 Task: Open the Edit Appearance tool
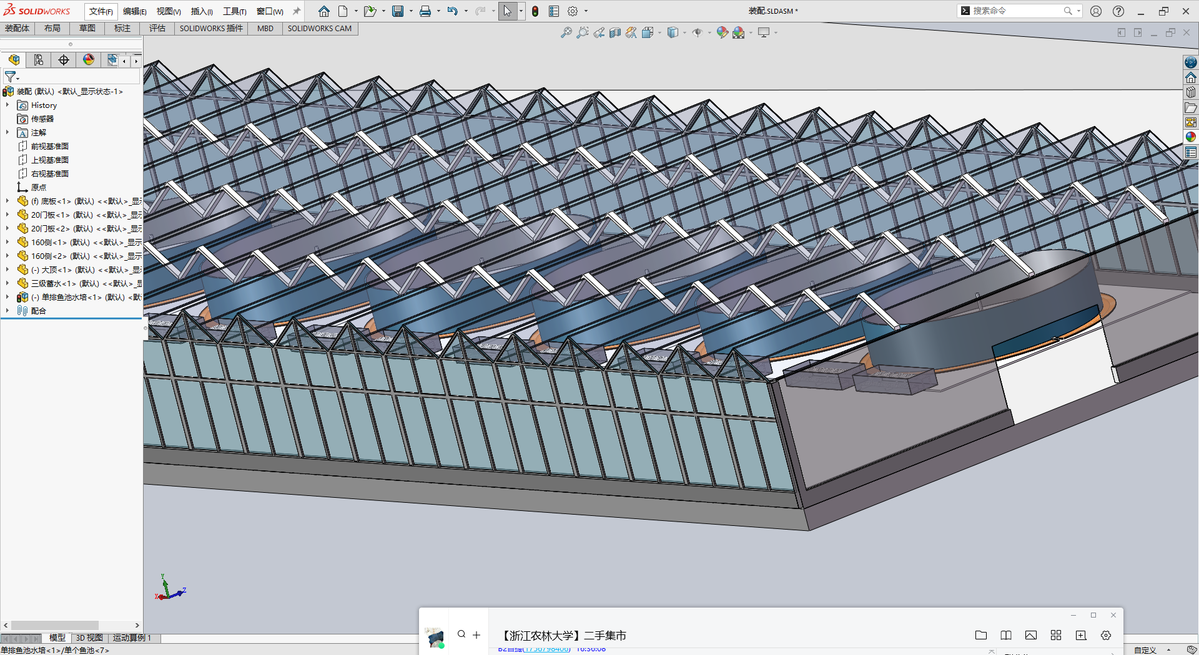click(723, 32)
